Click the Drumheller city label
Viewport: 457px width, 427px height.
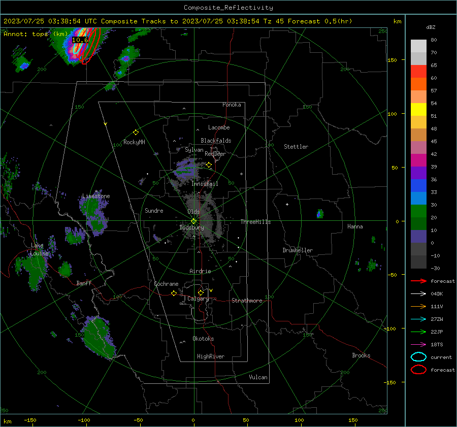click(x=298, y=250)
